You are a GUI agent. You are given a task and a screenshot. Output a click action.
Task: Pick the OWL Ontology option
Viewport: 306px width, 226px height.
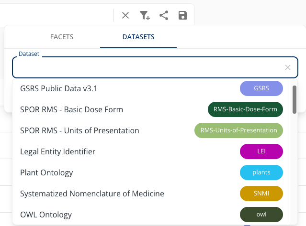[x=46, y=215]
